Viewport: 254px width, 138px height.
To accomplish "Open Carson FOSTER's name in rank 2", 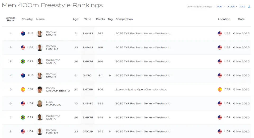I will pos(52,47).
